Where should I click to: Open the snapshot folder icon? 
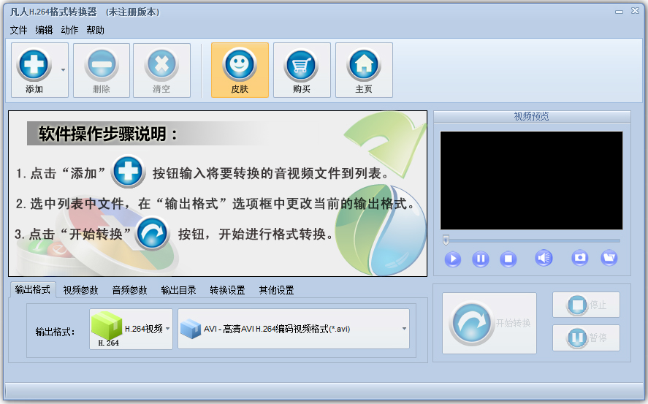pos(609,258)
